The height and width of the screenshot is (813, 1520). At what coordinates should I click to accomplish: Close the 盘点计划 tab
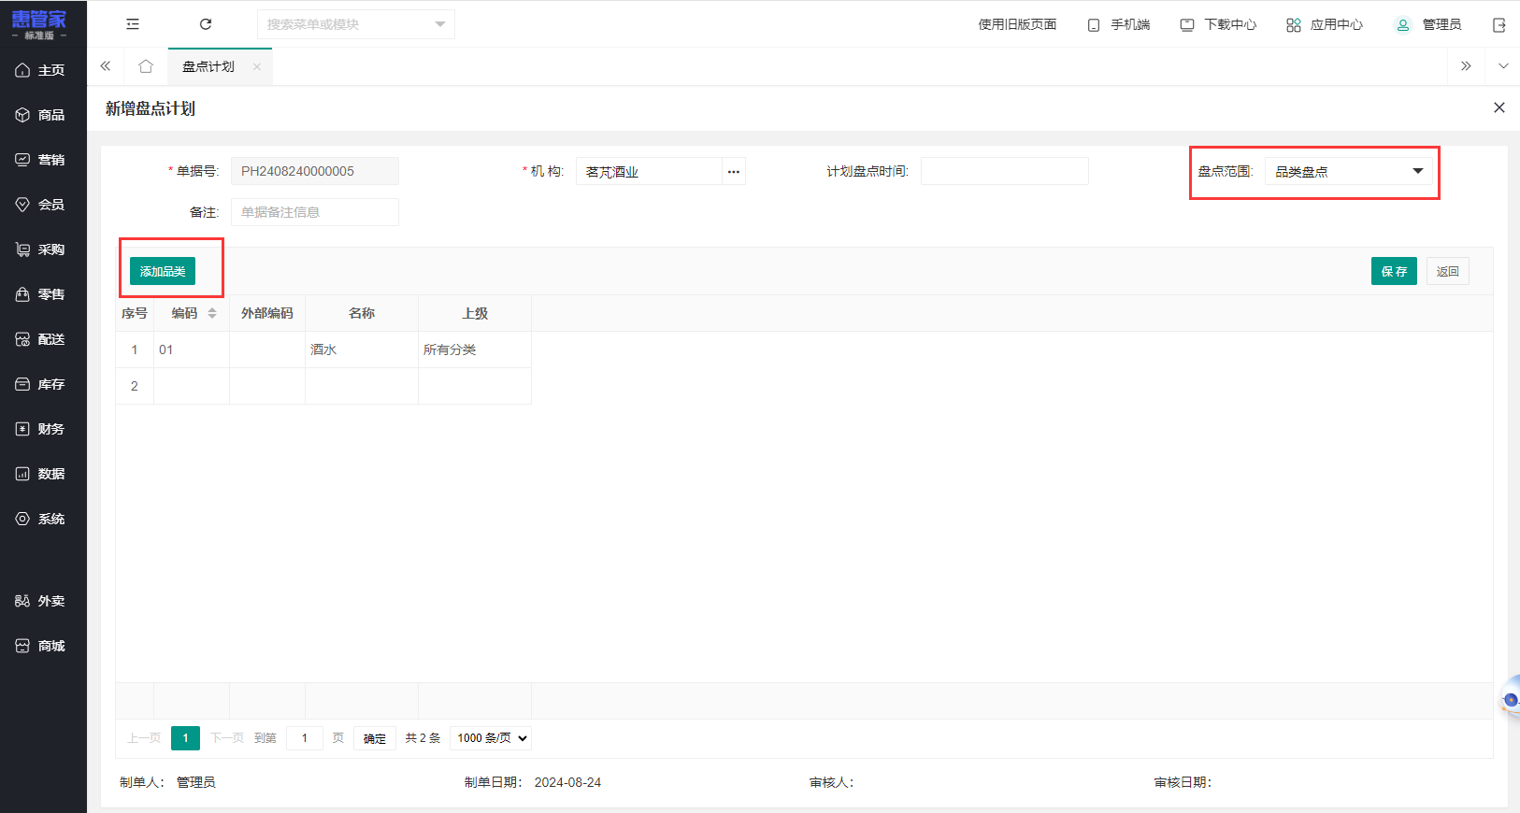pyautogui.click(x=256, y=66)
